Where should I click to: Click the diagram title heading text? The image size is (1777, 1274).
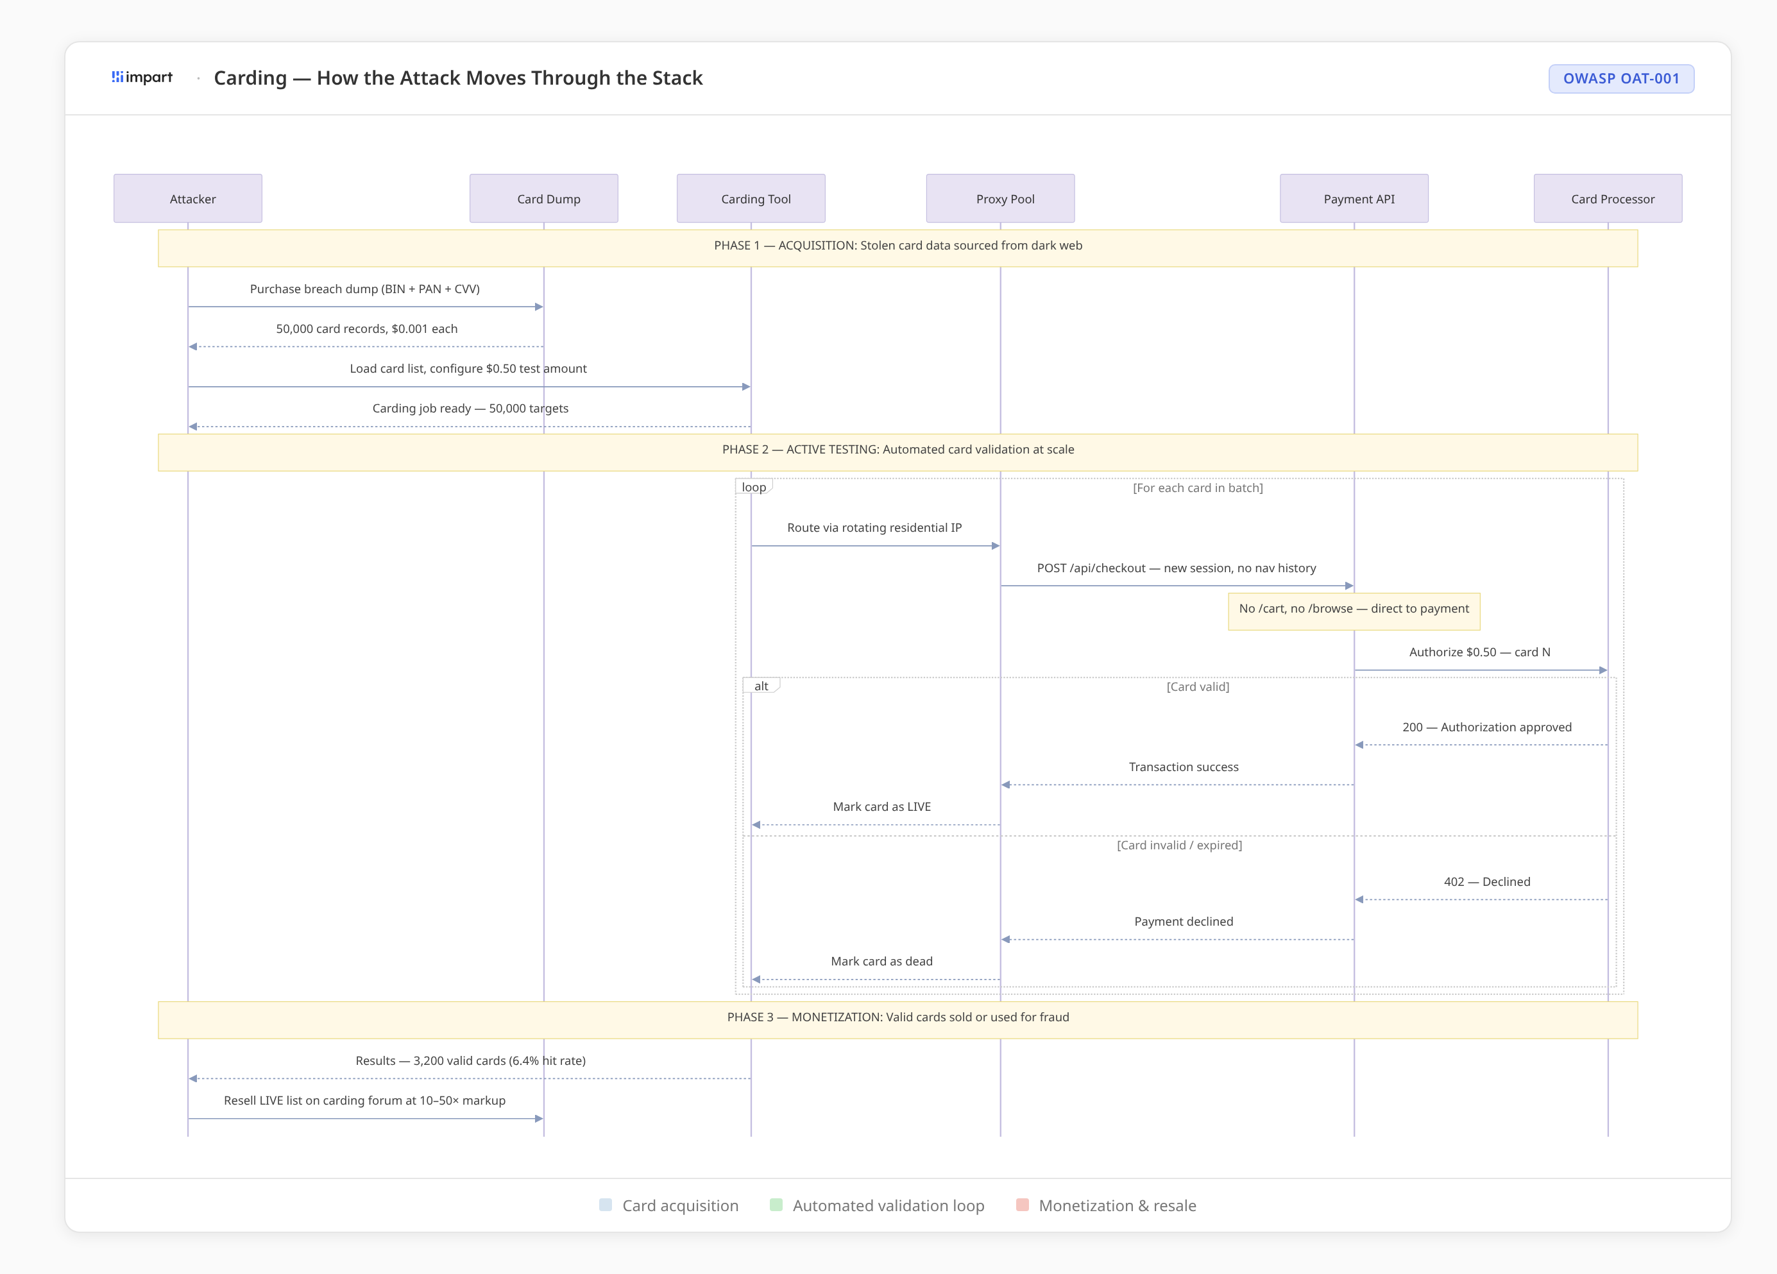[457, 78]
